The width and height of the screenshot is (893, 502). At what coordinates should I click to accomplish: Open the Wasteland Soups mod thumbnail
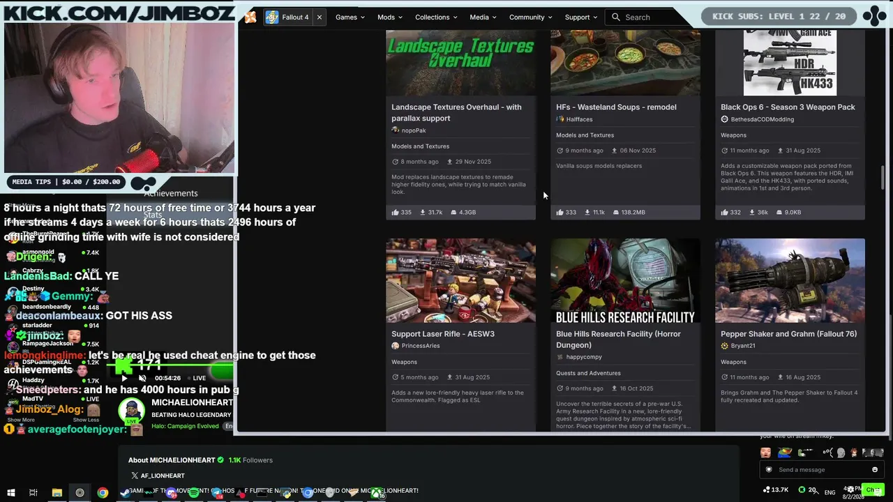625,63
